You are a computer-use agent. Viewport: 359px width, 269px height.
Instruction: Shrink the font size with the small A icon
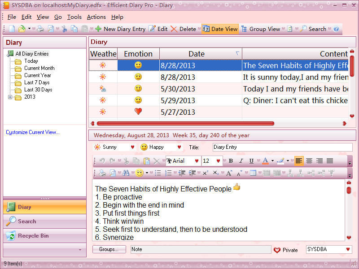240,173
